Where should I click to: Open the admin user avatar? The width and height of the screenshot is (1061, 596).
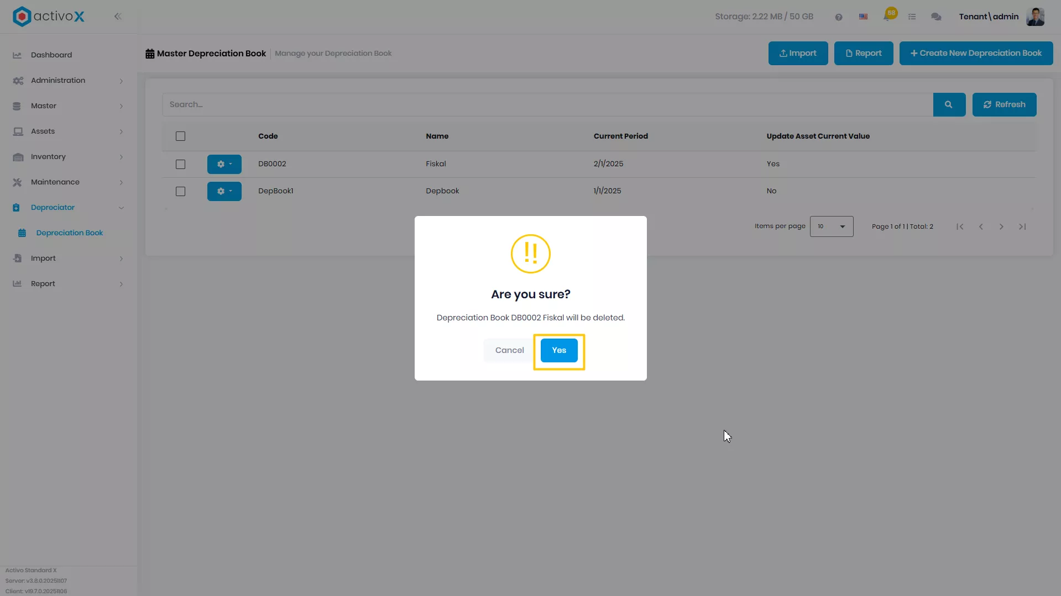click(1035, 17)
